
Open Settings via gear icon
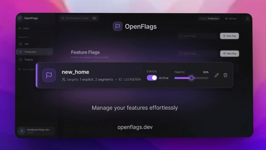click(226, 18)
